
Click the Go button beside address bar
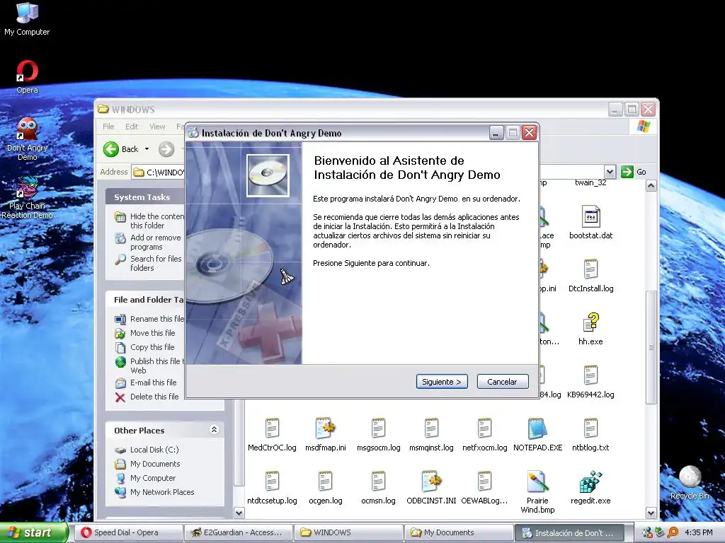tap(634, 172)
